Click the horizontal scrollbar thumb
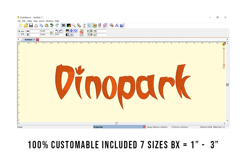The image size is (246, 164). 117,123
